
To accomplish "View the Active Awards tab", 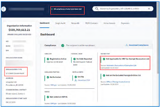I will [x=109, y=23].
